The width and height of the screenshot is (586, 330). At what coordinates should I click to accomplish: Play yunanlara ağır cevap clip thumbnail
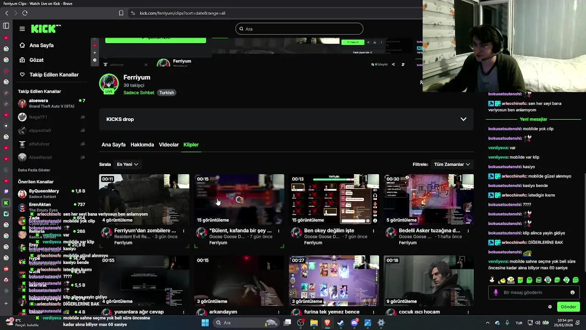pos(144,280)
